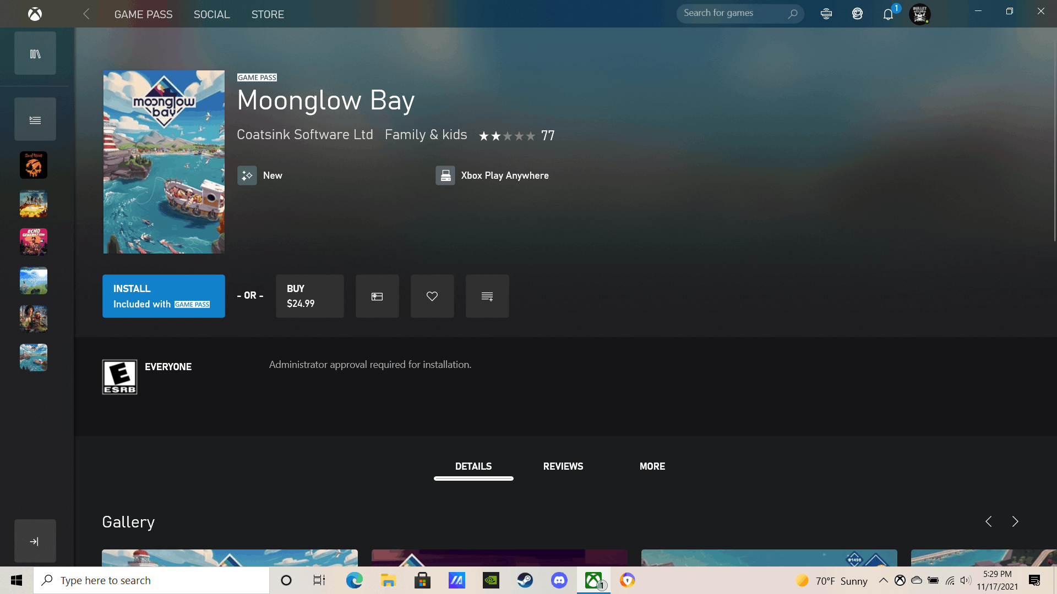This screenshot has height=594, width=1057.
Task: Click the Family & kids genre link
Action: tap(426, 135)
